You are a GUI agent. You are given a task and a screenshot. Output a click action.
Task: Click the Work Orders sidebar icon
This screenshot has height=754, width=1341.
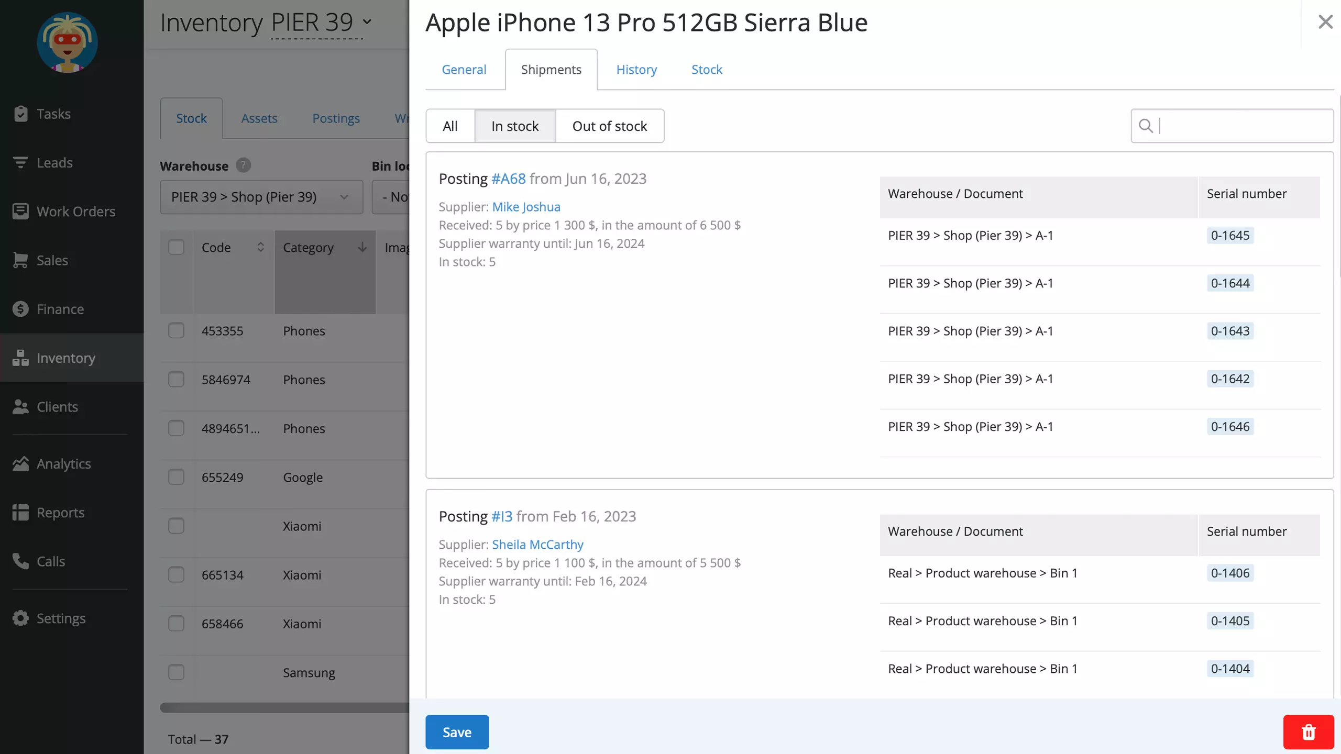point(20,211)
